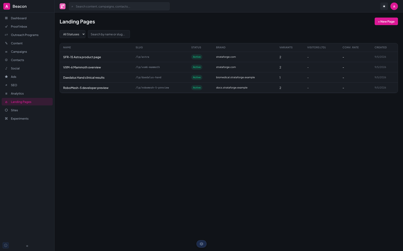
Task: Click strataforge.com in VXM-6 Mammoth row
Action: [226, 67]
